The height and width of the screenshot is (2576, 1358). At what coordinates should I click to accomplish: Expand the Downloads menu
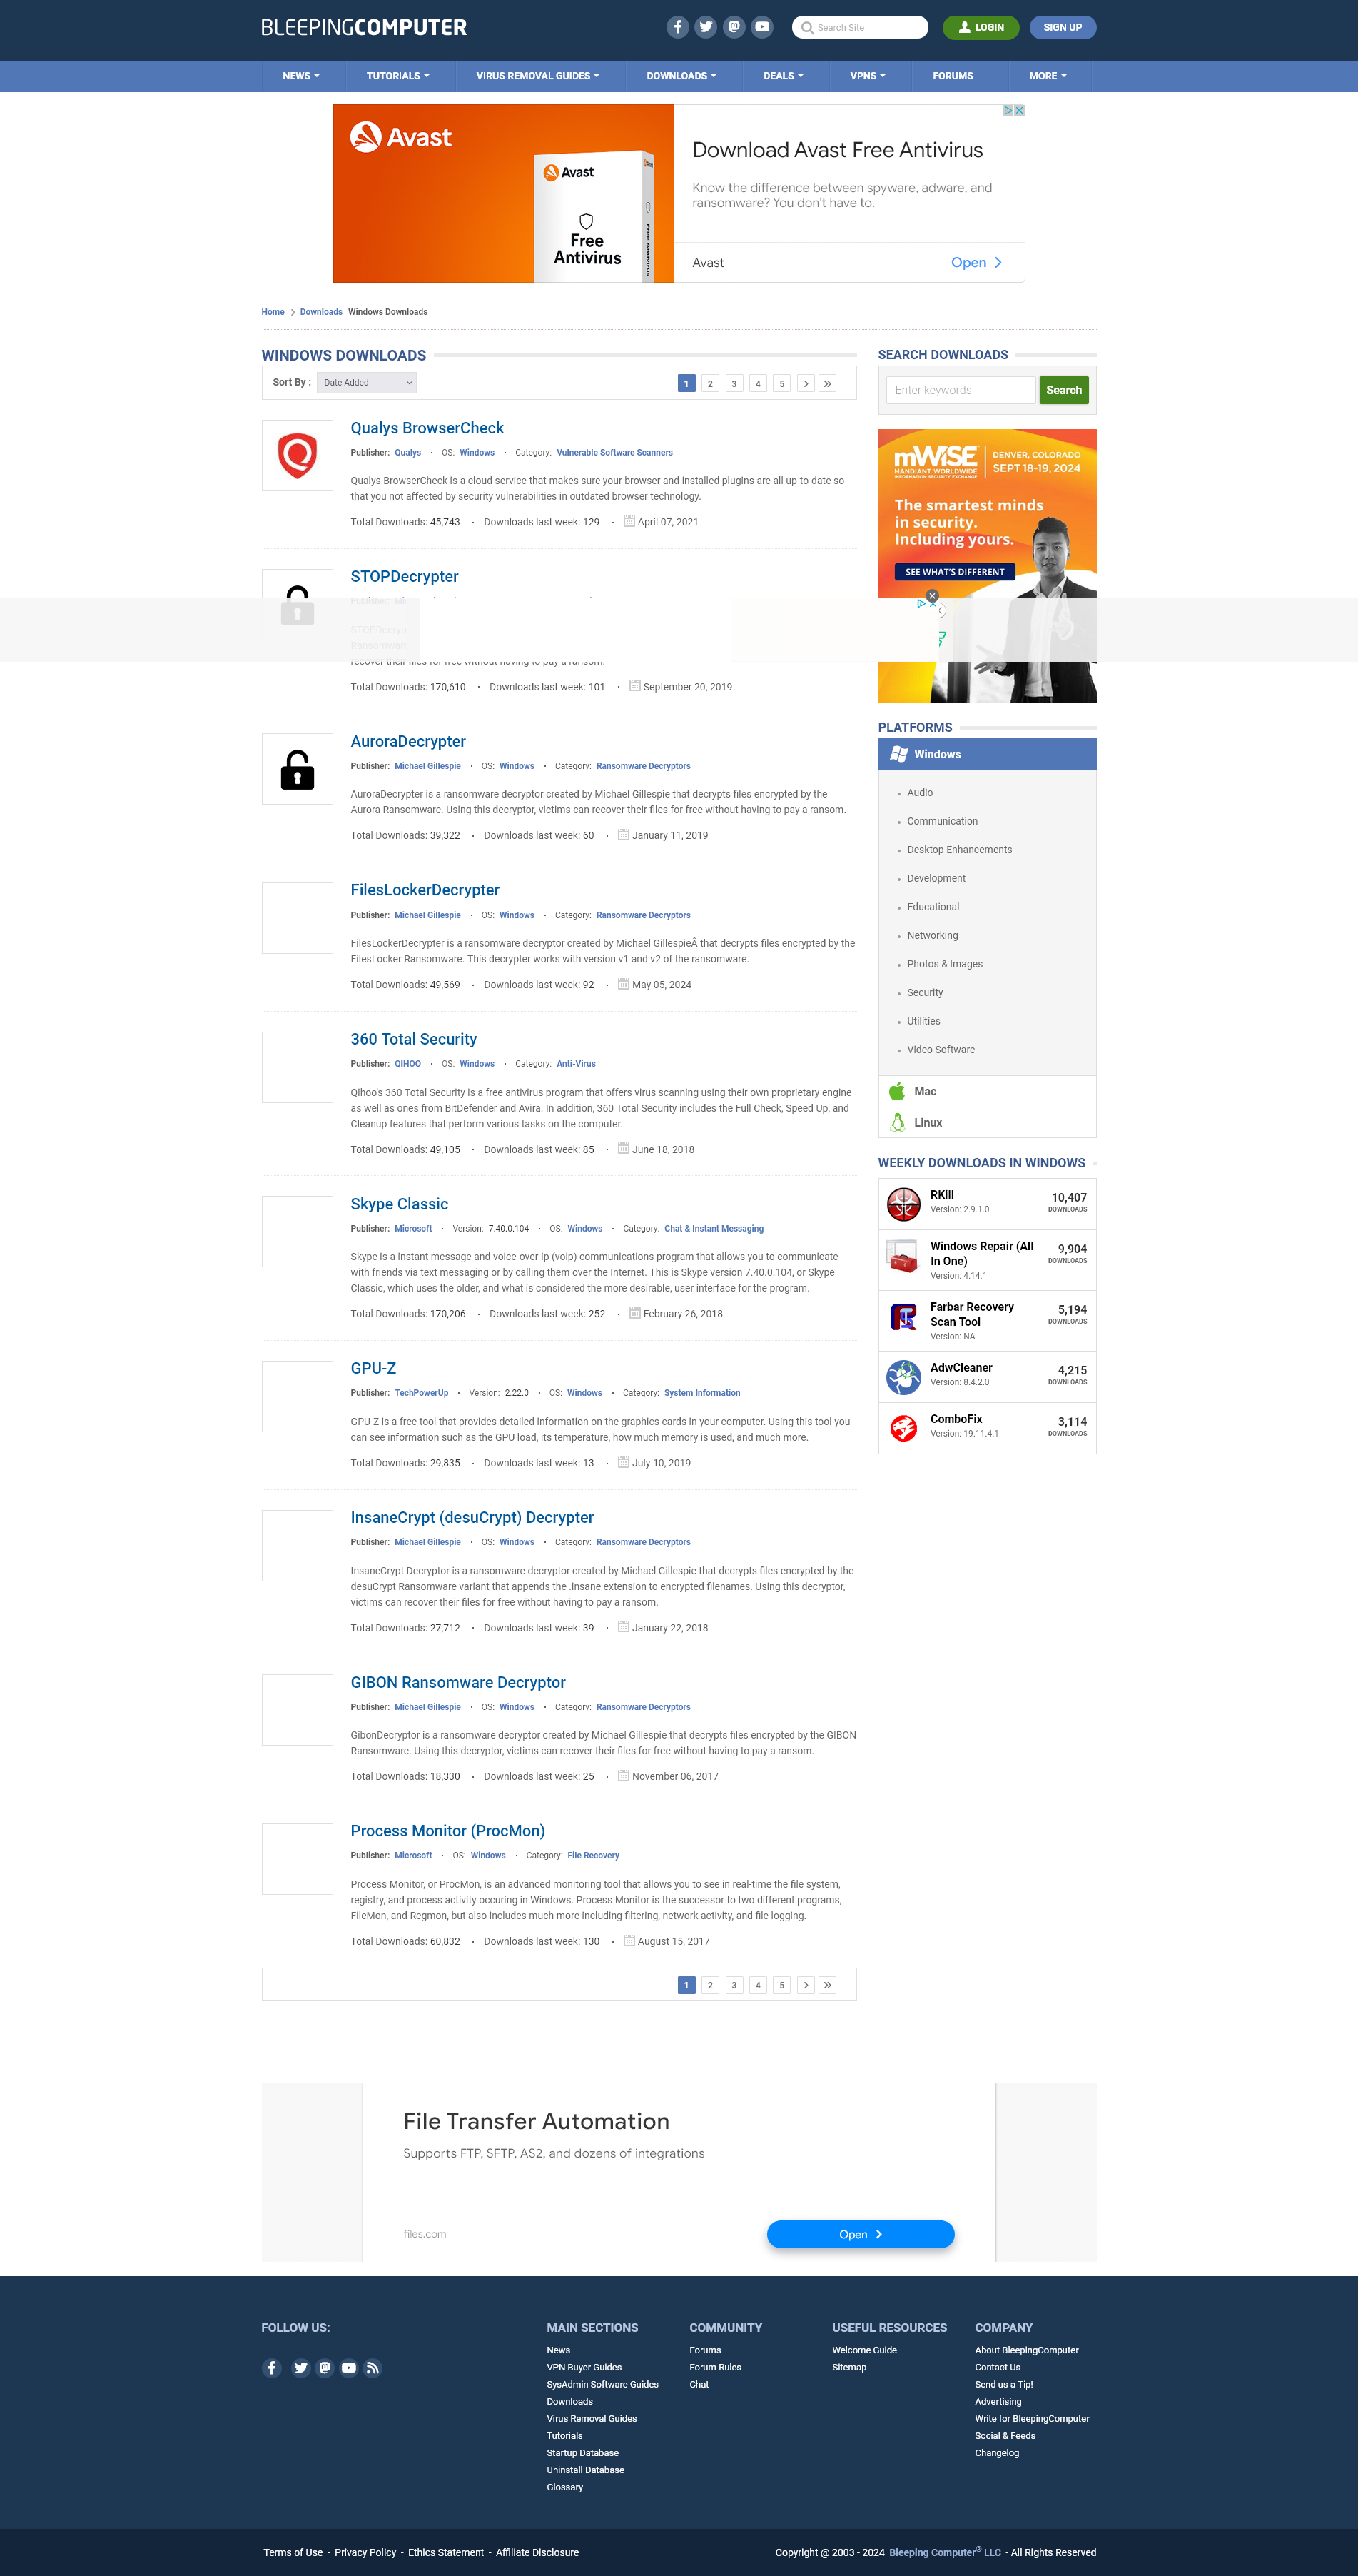681,76
